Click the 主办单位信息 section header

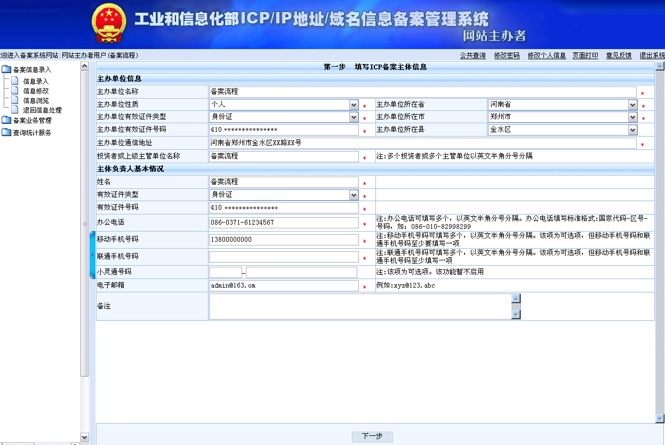(x=119, y=79)
